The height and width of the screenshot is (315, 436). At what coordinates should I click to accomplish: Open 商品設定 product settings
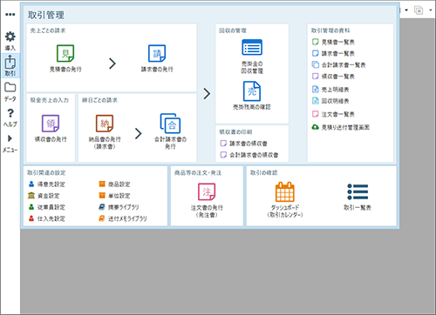coord(114,184)
